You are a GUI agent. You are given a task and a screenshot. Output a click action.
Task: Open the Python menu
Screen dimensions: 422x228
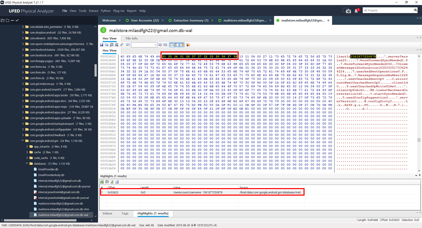[x=106, y=11]
